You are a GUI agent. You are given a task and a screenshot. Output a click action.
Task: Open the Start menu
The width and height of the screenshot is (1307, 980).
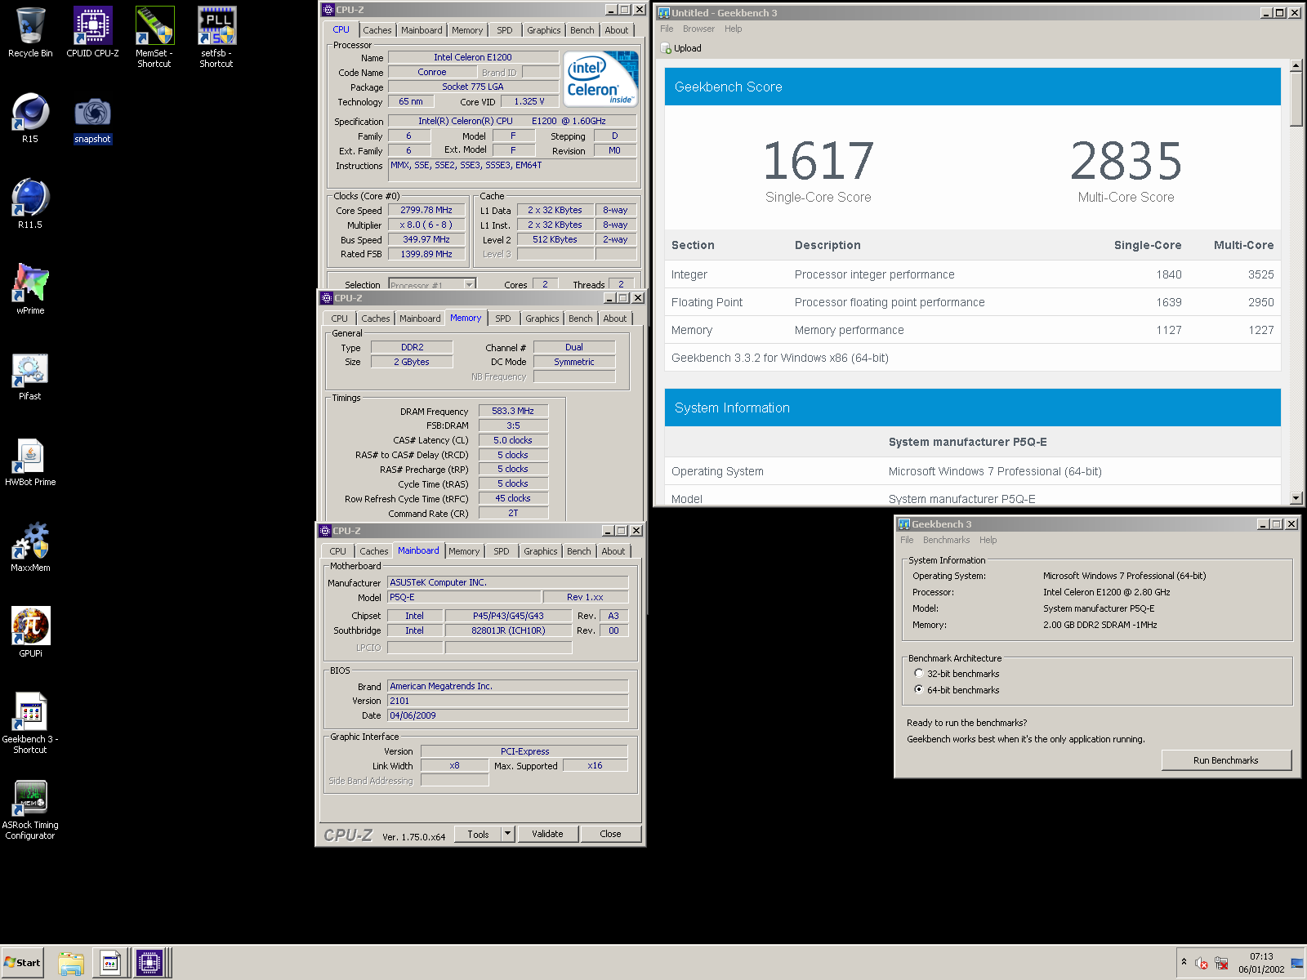[22, 963]
